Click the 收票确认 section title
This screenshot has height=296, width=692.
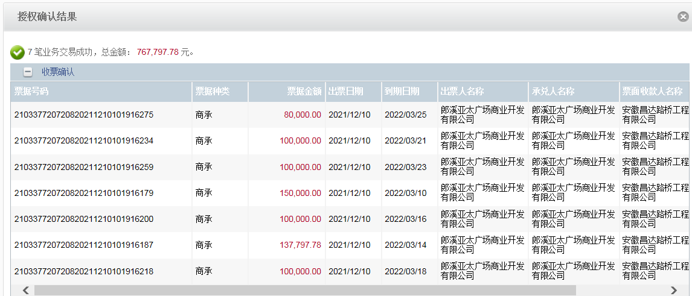tap(58, 72)
